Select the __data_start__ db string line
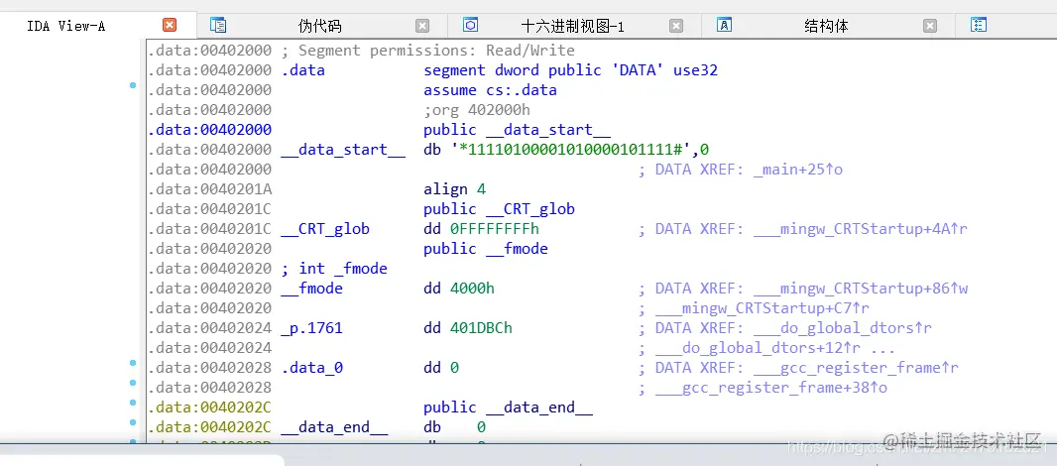 (x=427, y=150)
